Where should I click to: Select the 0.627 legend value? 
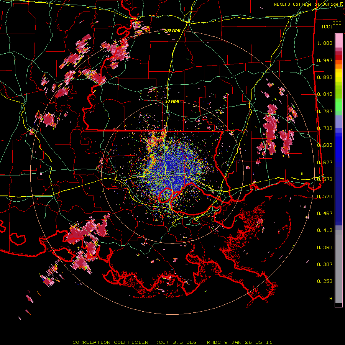coord(325,163)
